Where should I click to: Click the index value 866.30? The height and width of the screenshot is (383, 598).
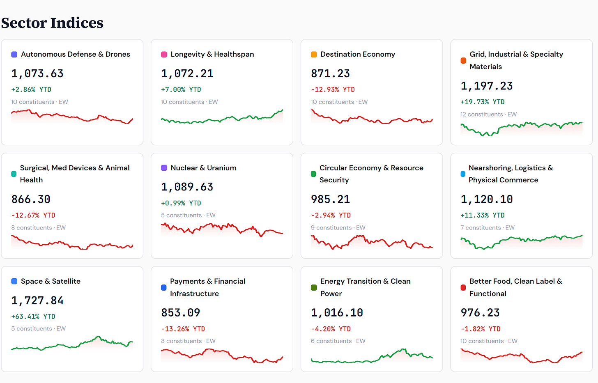[x=31, y=200]
